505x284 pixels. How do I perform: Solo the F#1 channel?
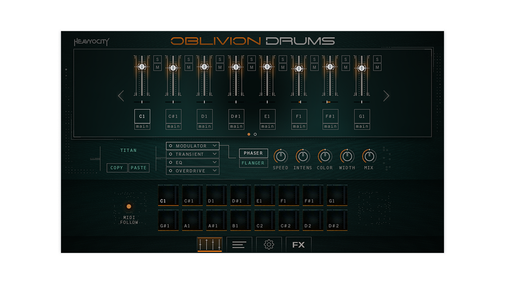click(346, 59)
